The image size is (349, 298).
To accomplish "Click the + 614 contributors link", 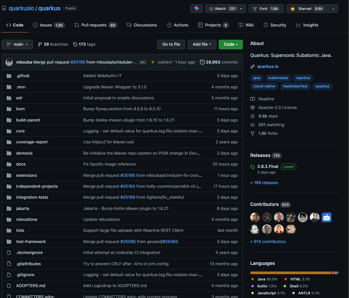I will coord(268,241).
